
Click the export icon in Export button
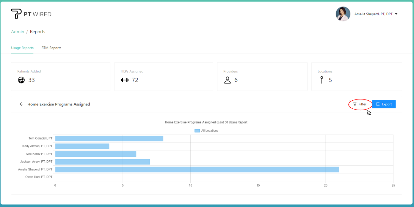[378, 104]
